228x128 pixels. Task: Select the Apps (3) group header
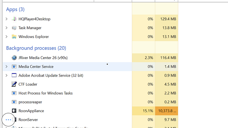[x=15, y=10]
